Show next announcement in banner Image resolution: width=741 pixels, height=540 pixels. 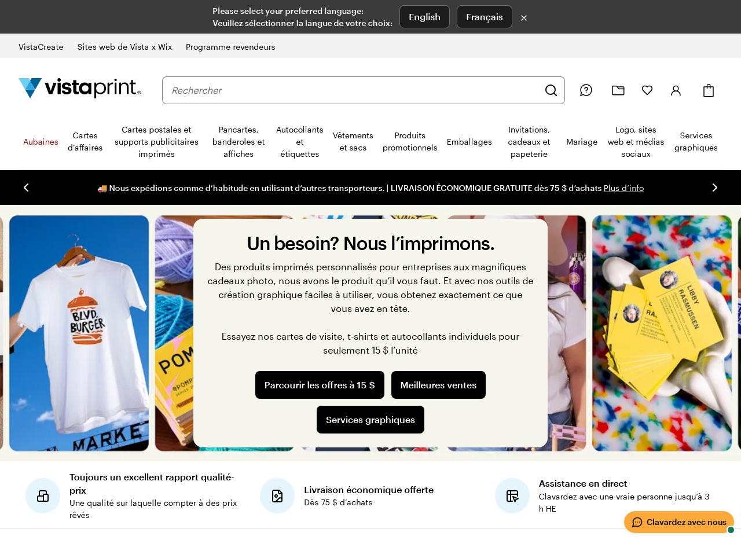[714, 188]
